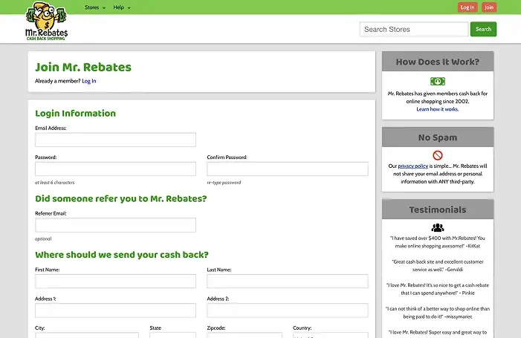The height and width of the screenshot is (338, 521).
Task: Click the testimonials people icon
Action: tap(438, 227)
